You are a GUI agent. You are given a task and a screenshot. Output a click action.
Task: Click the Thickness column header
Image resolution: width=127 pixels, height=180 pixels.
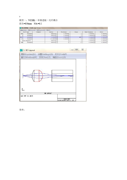coord(64,32)
